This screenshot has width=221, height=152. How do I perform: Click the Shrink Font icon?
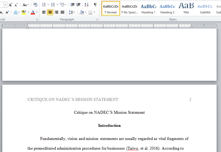tap(16, 5)
